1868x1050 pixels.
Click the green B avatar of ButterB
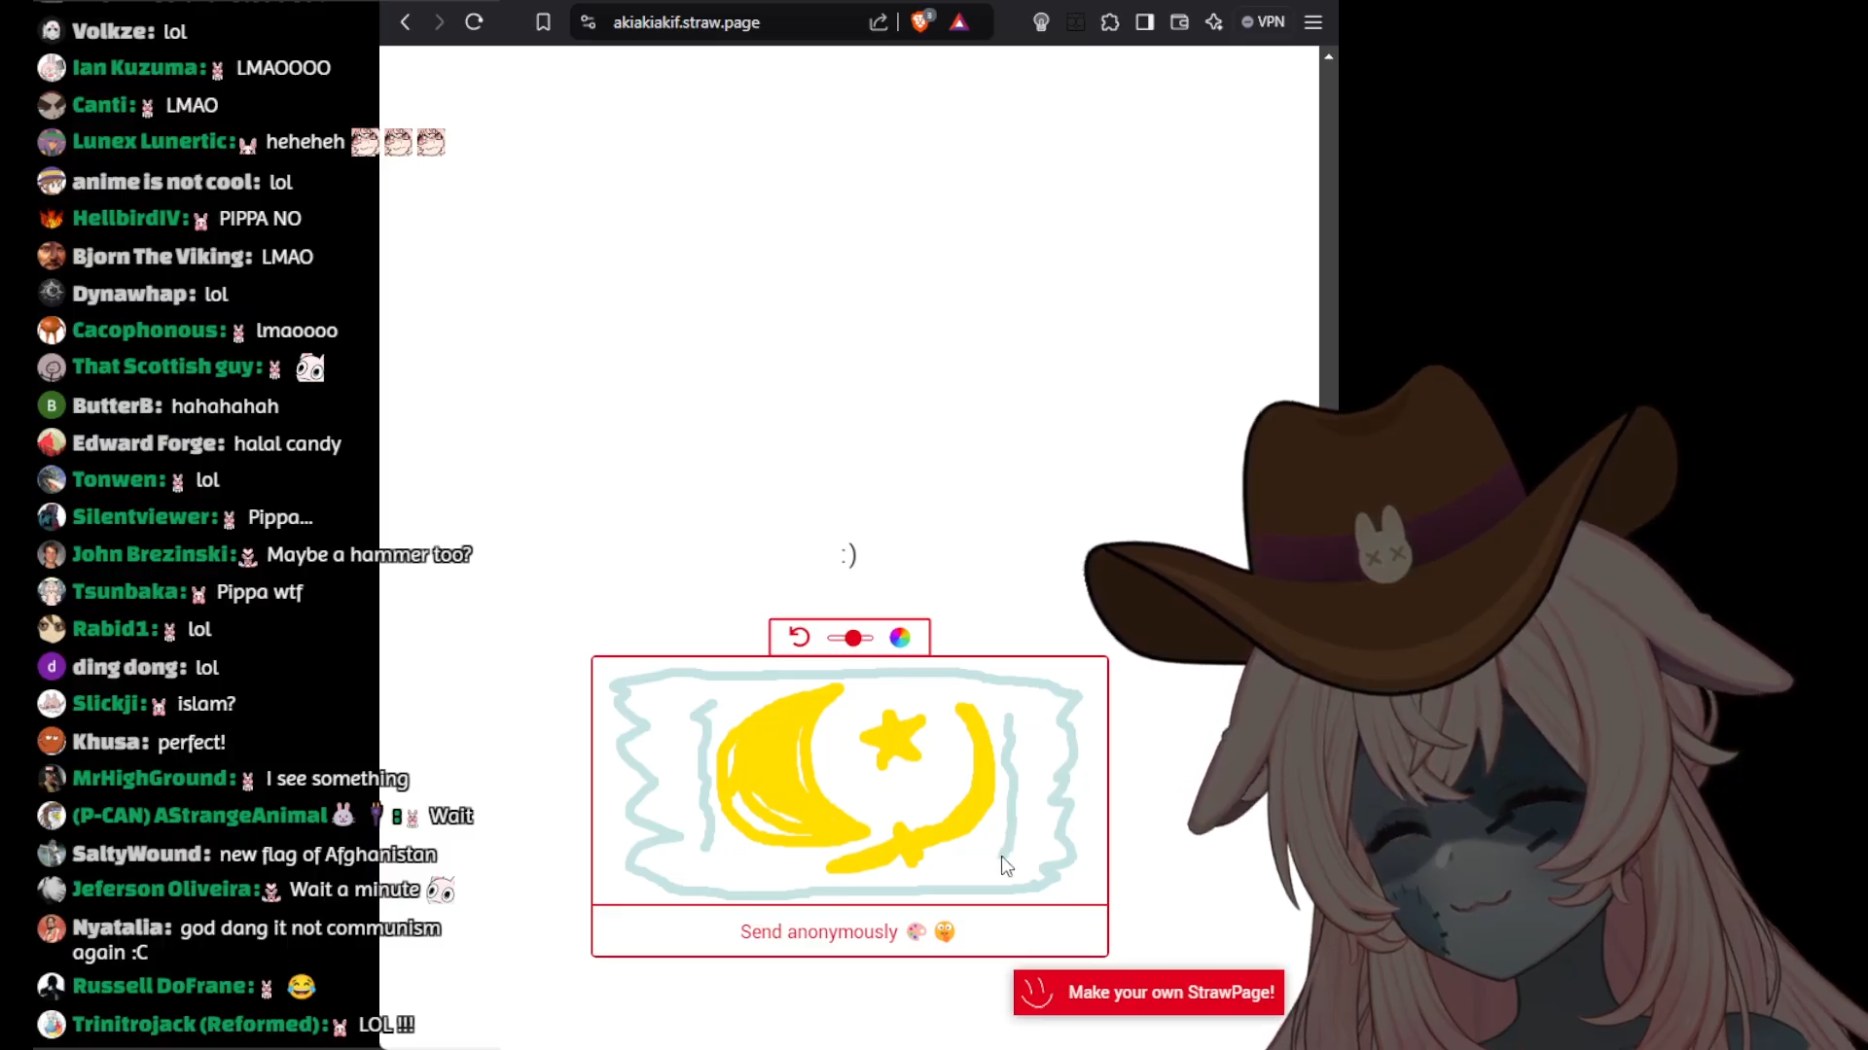(x=52, y=405)
